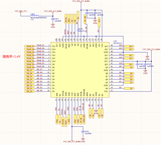Select the vertical WCLK port at bottom
The image size is (161, 145).
click(x=63, y=122)
